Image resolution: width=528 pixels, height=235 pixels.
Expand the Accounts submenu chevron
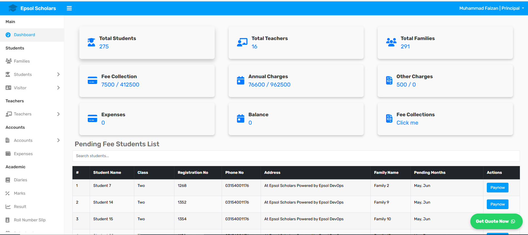tap(58, 140)
